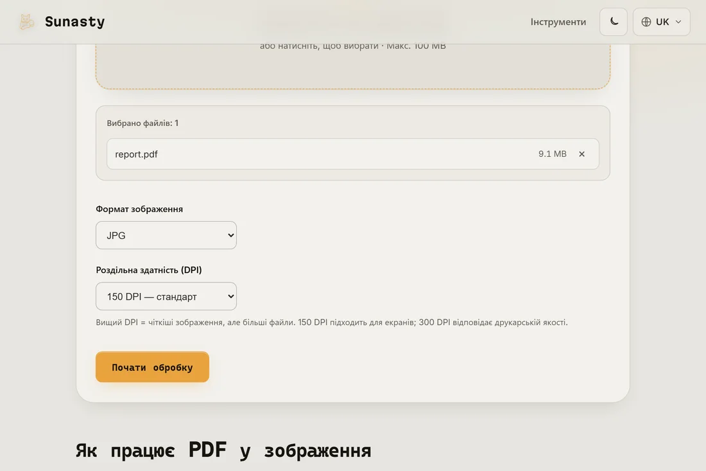The width and height of the screenshot is (706, 471).
Task: Open the Формат зображення JPG dropdown
Action: 166,235
